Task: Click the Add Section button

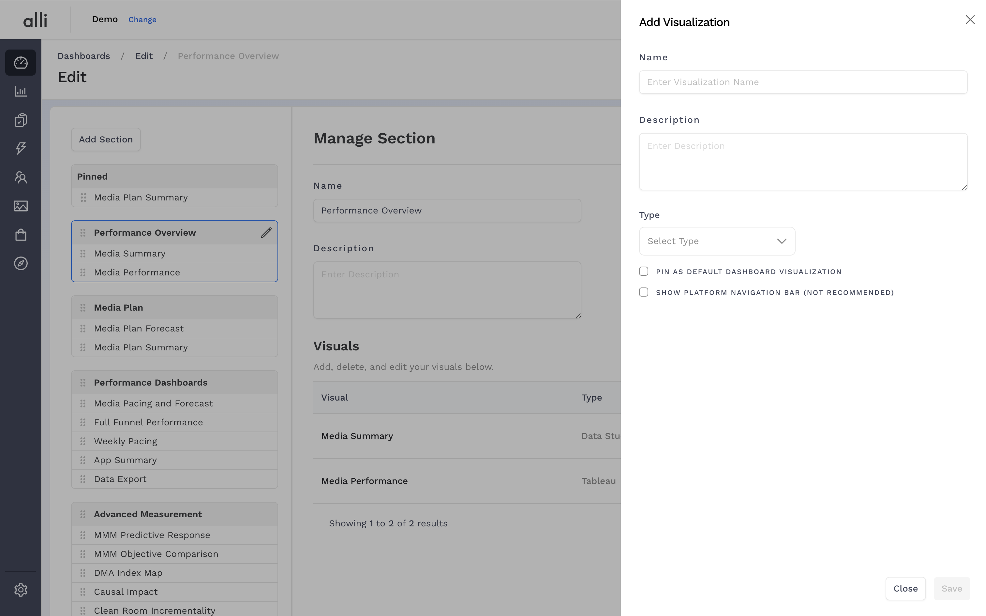Action: 106,139
